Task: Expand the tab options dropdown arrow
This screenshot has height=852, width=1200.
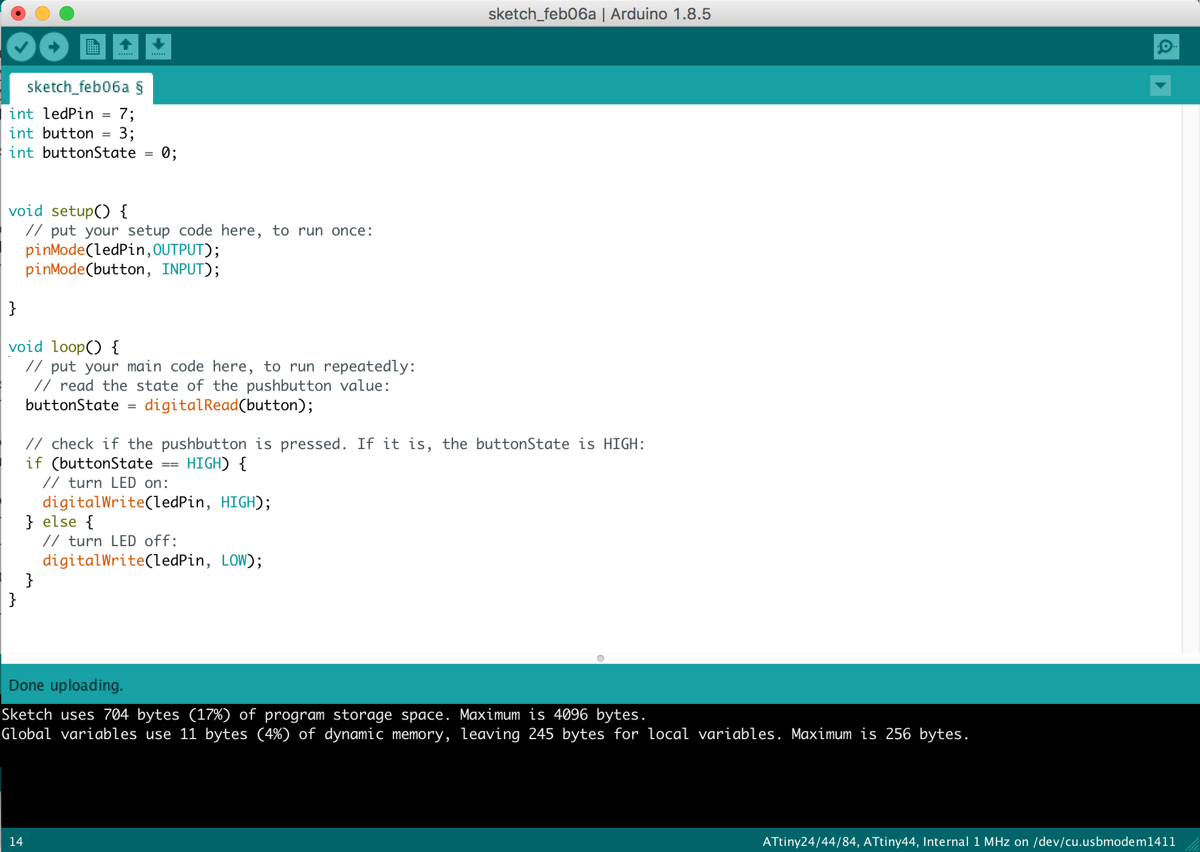Action: click(1160, 86)
